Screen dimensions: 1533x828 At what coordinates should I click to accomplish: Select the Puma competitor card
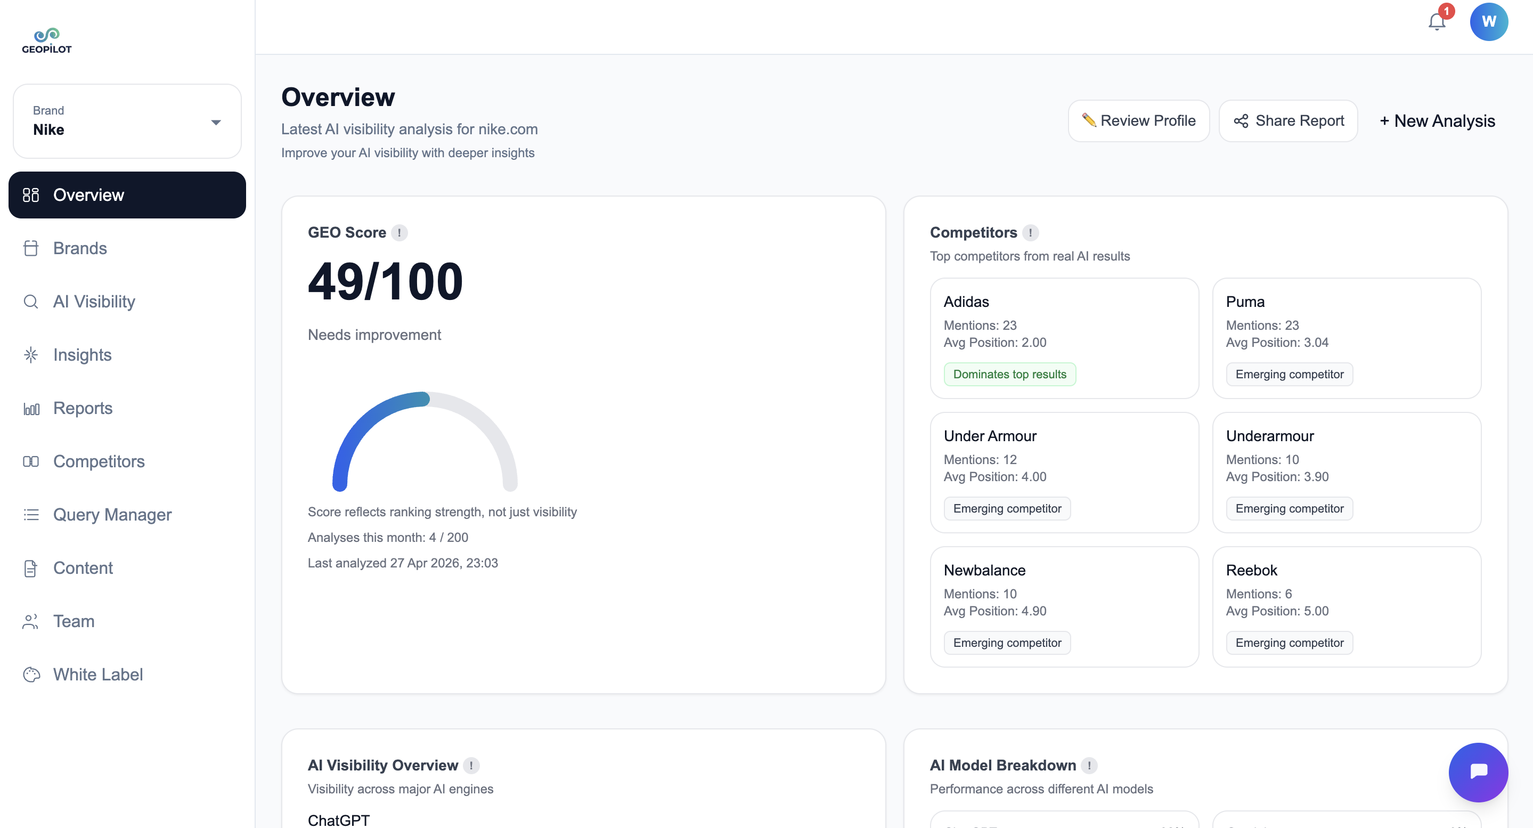click(x=1346, y=338)
